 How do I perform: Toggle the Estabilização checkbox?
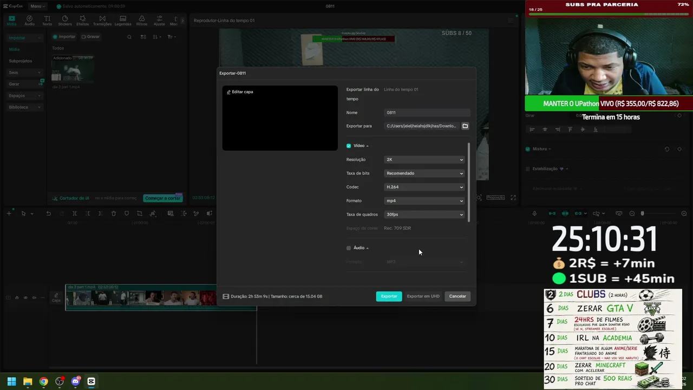tap(528, 169)
